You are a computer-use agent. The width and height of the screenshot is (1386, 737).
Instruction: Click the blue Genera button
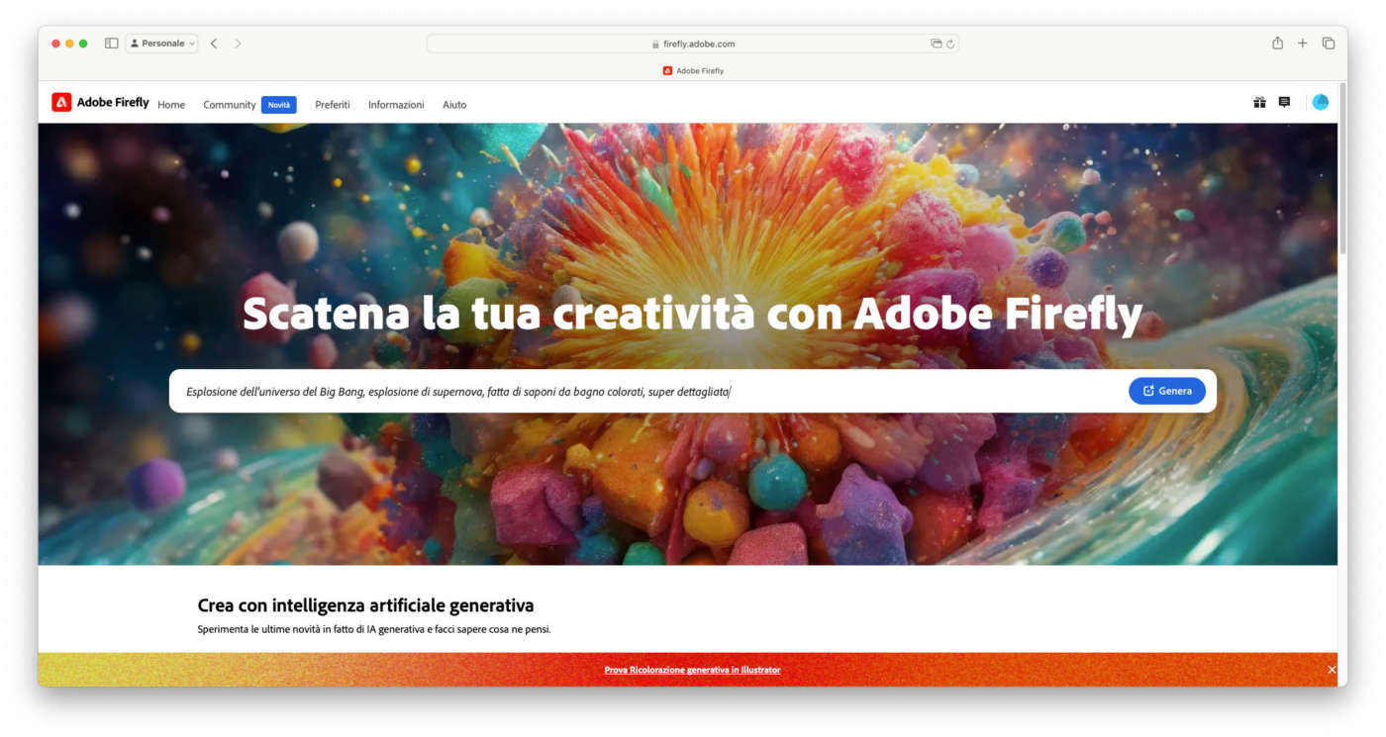(x=1167, y=391)
